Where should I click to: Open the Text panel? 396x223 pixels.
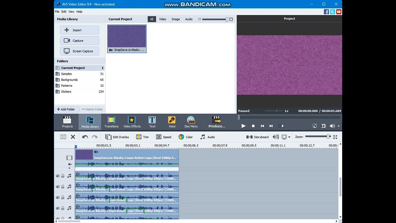pyautogui.click(x=152, y=122)
